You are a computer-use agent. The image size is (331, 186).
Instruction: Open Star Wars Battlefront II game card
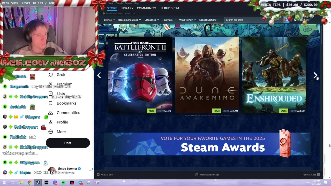click(140, 75)
